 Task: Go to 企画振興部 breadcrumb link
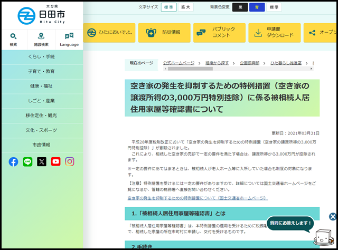(x=250, y=63)
